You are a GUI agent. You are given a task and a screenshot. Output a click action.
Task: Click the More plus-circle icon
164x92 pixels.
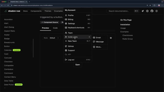click(x=94, y=47)
